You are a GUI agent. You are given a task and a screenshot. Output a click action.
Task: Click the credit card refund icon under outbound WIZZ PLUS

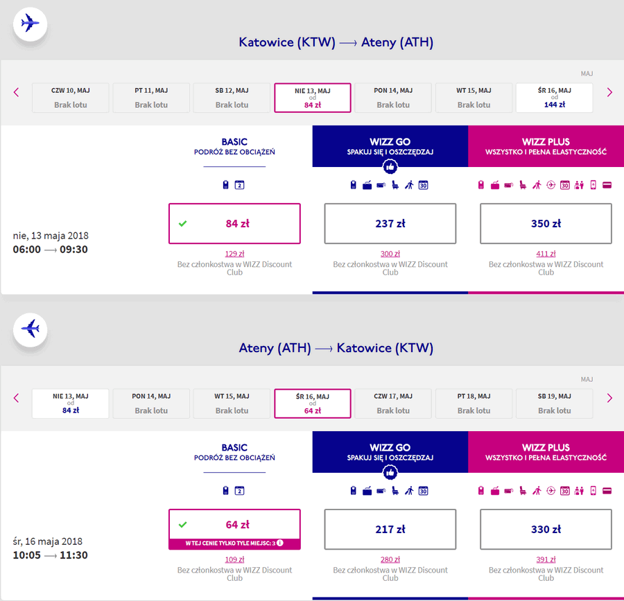607,185
